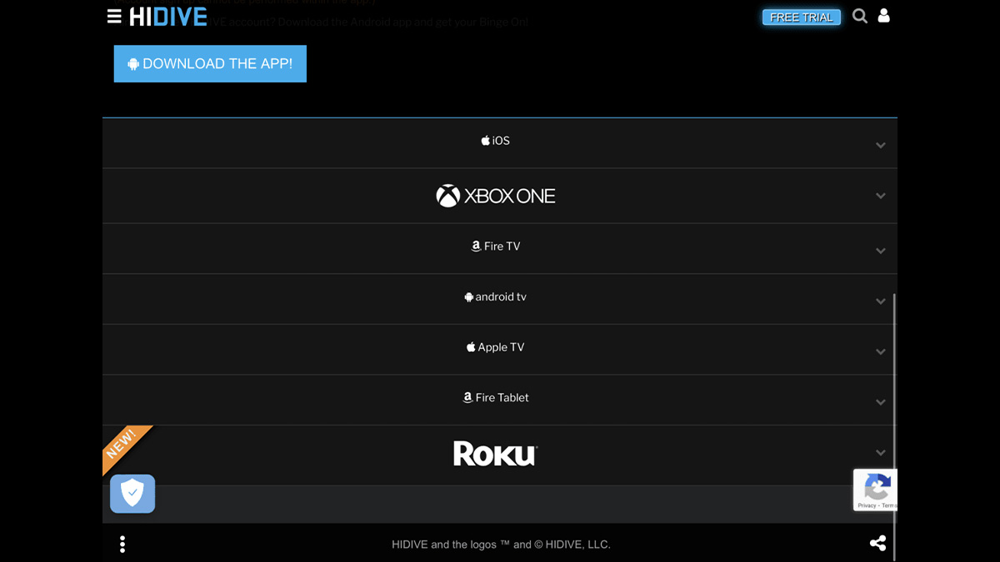Screen dimensions: 1000x562
Task: Expand the android tv section chevron
Action: [881, 301]
